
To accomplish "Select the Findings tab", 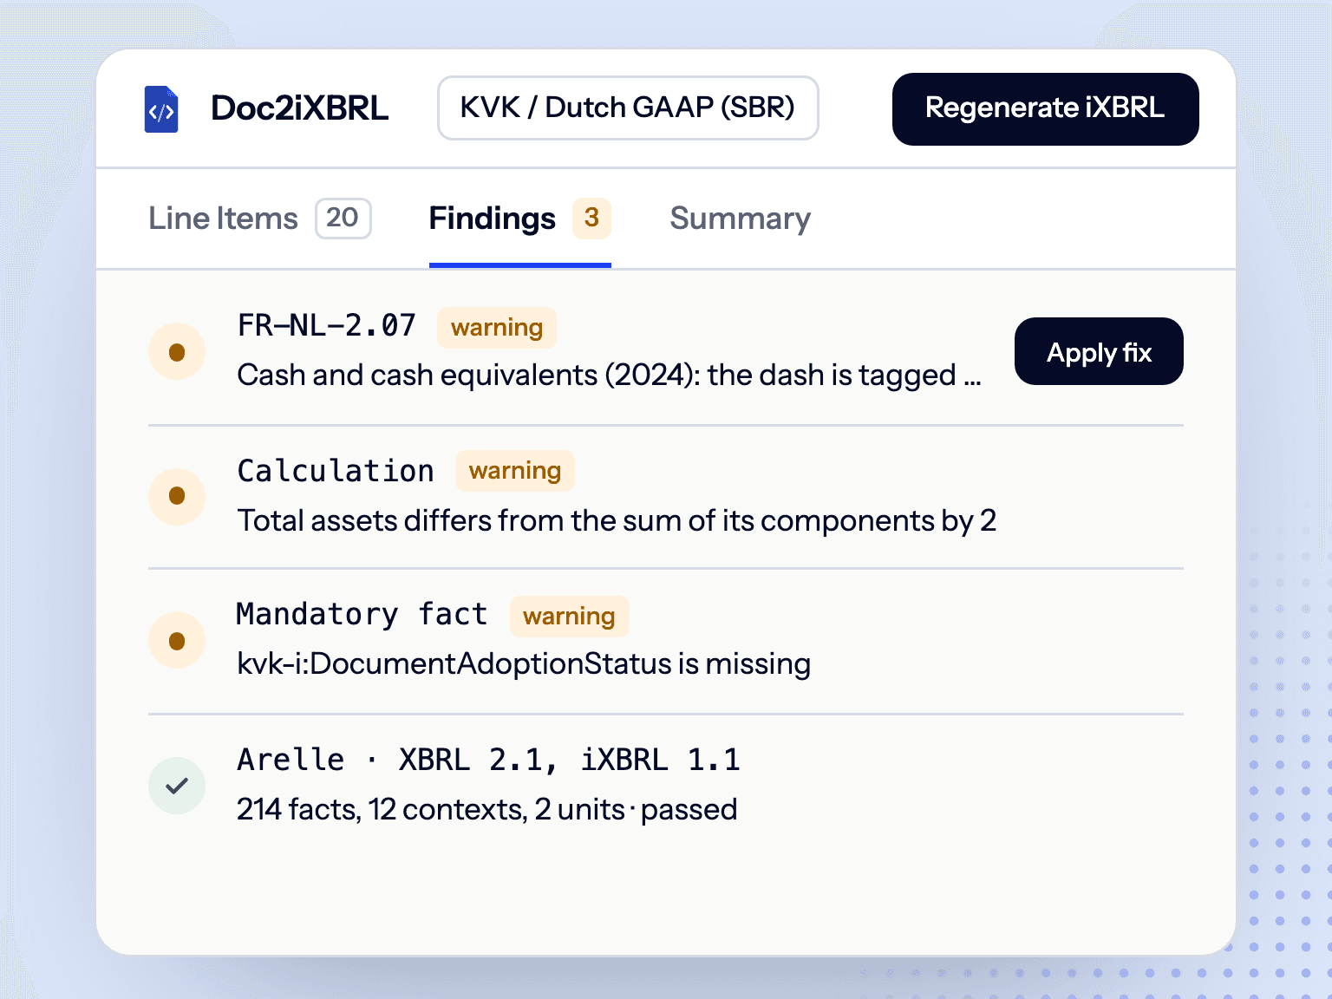I will coord(519,219).
